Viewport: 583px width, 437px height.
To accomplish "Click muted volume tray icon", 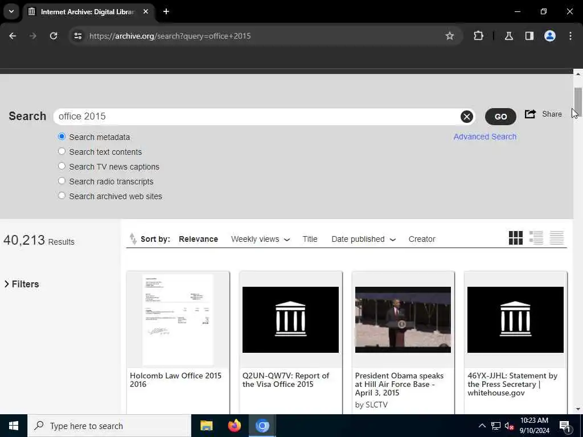I will (x=509, y=426).
